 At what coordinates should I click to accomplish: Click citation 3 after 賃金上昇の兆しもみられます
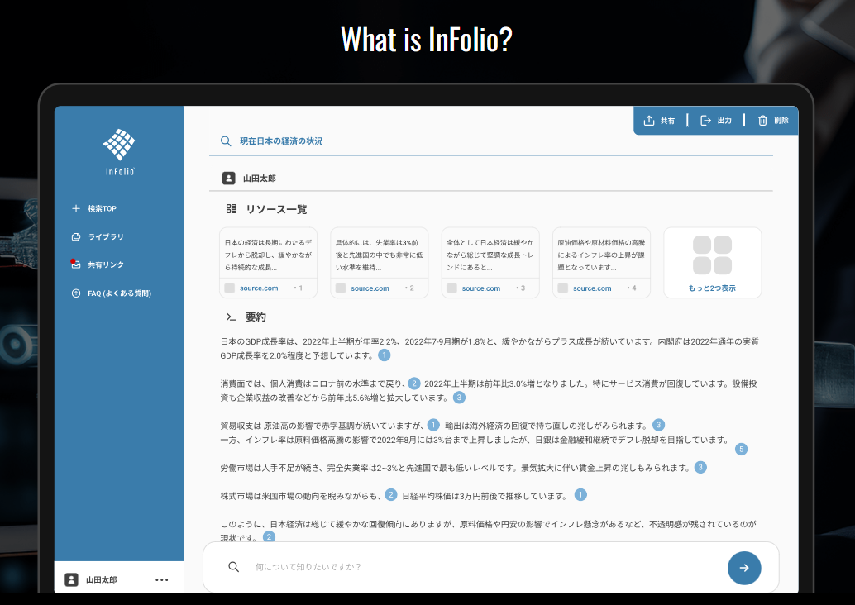700,467
